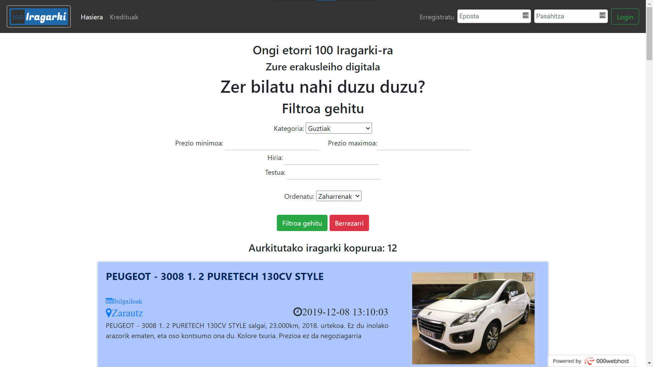Focus the Prezio minimoa input
This screenshot has width=653, height=367.
point(272,144)
